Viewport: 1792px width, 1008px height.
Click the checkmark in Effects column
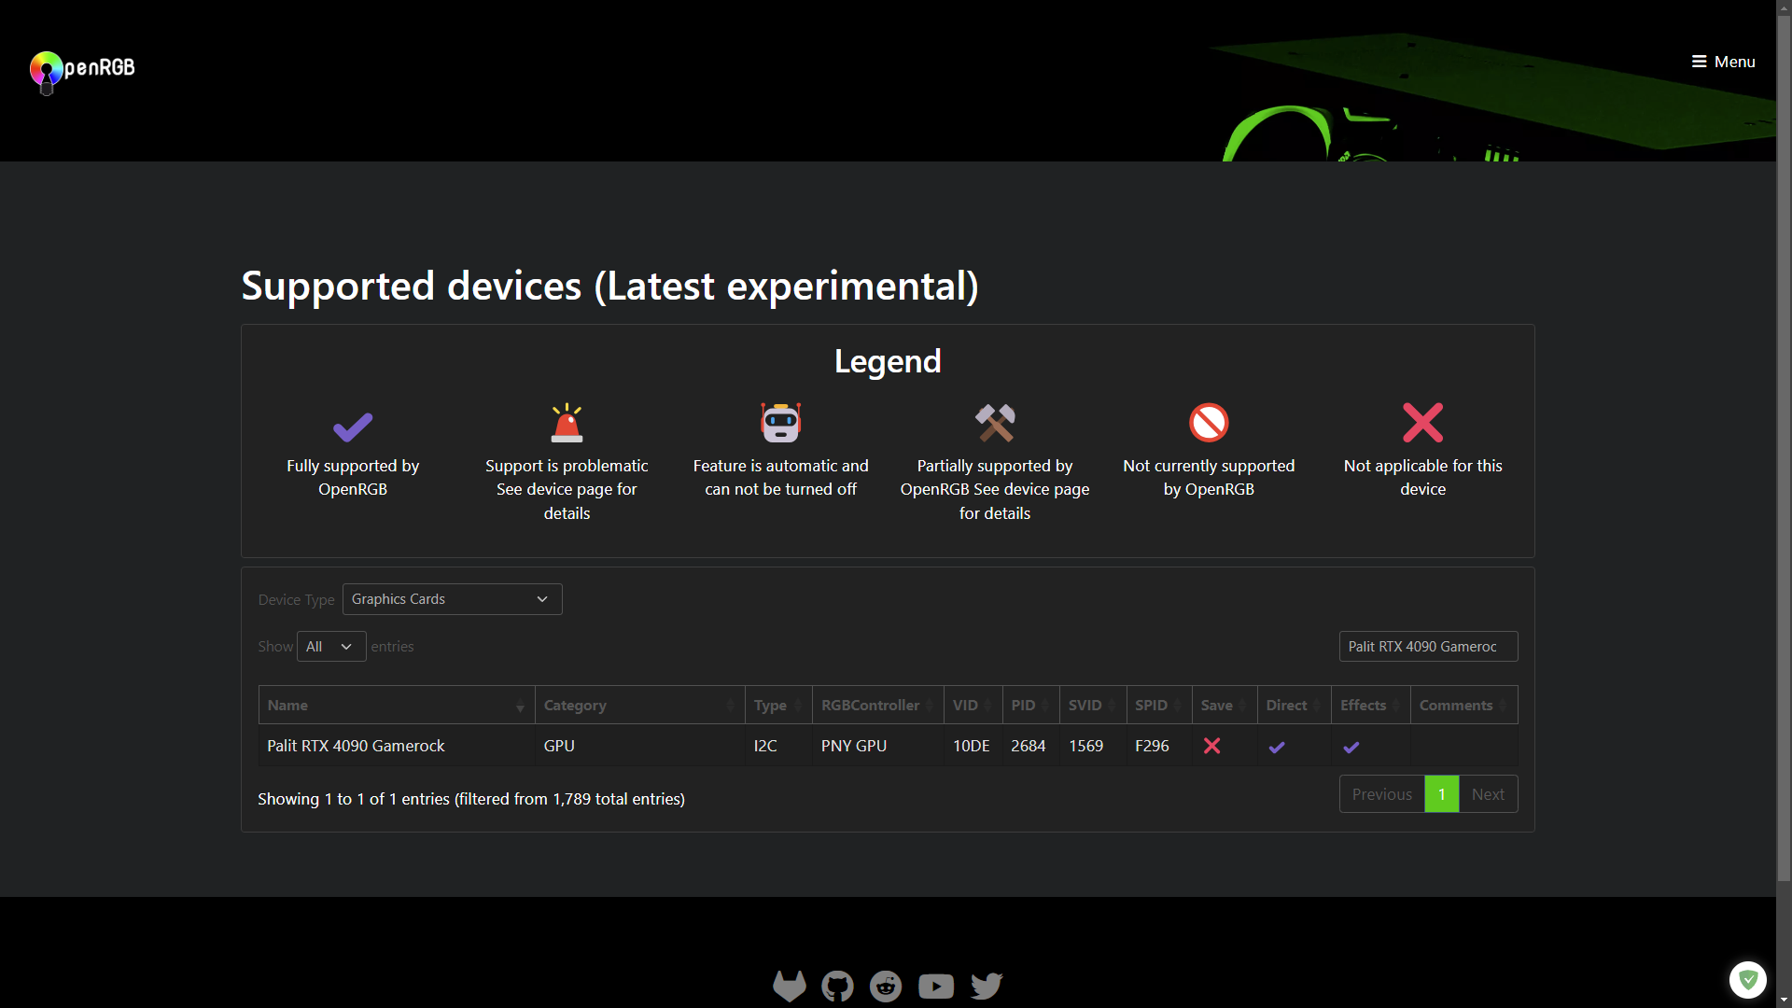(1351, 747)
